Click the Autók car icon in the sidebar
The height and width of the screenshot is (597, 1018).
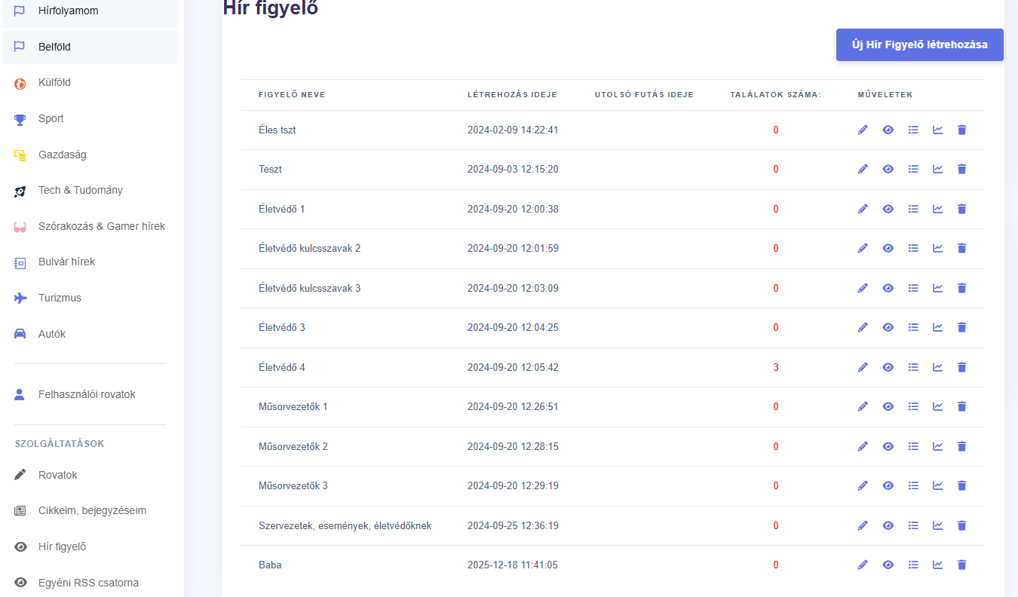point(19,333)
